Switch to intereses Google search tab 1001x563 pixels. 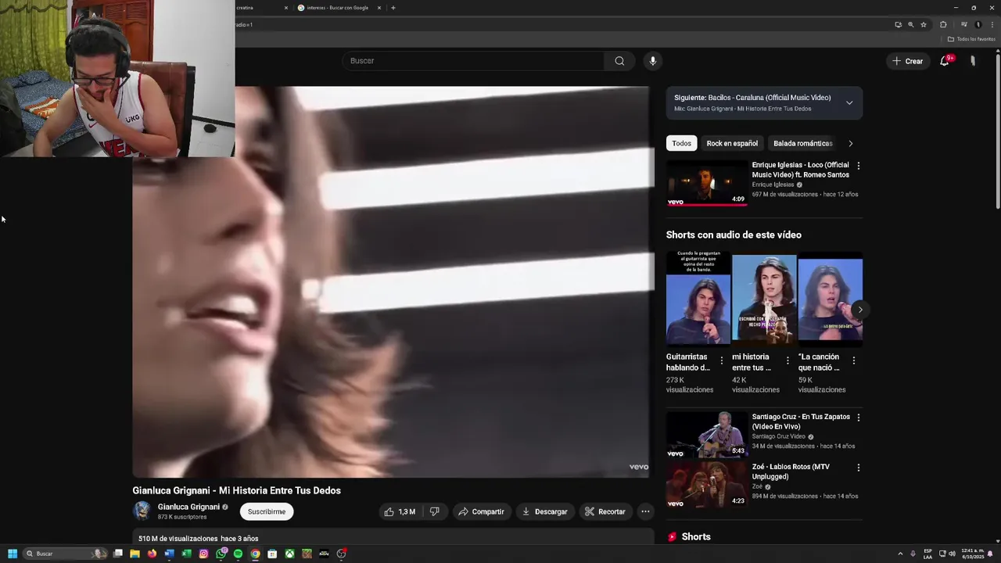coord(337,8)
